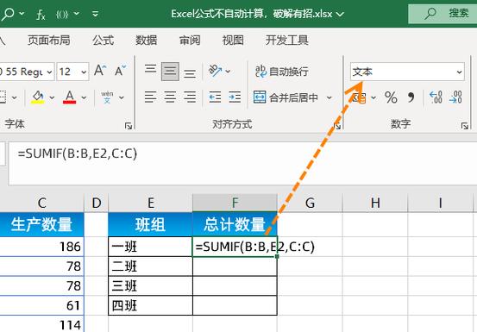
Task: Click the fill color bucket icon
Action: pyautogui.click(x=38, y=97)
